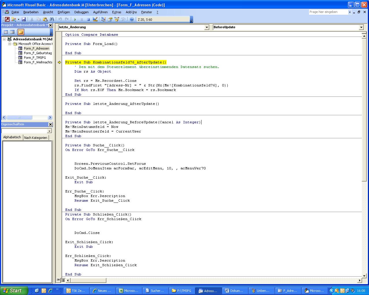Image resolution: width=369 pixels, height=295 pixels.
Task: Click the Windows Start button
Action: tap(14, 291)
